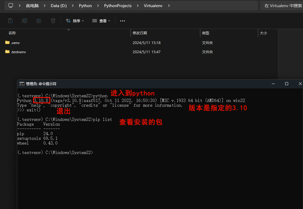This screenshot has height=209, width=303.
Task: Click the pip 24.0 package row
Action: point(35,134)
